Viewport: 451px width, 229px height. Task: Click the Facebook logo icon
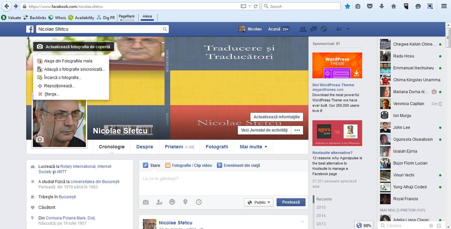(30, 29)
